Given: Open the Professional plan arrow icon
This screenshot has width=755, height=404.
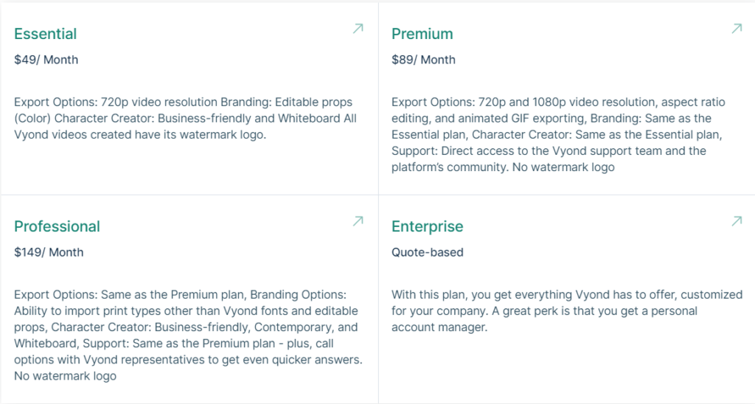Looking at the screenshot, I should coord(358,221).
